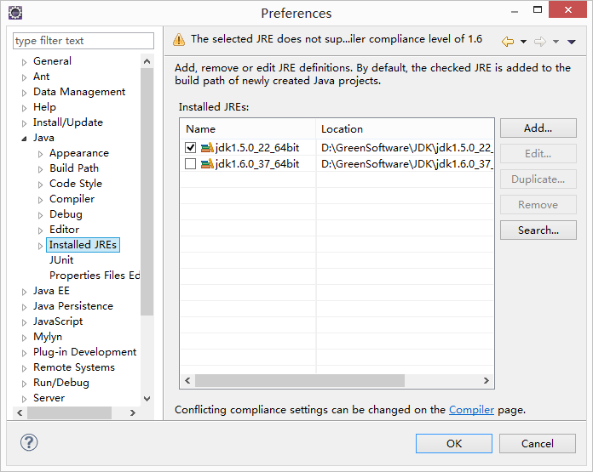Click the Eclipse icon in the title bar

[14, 13]
